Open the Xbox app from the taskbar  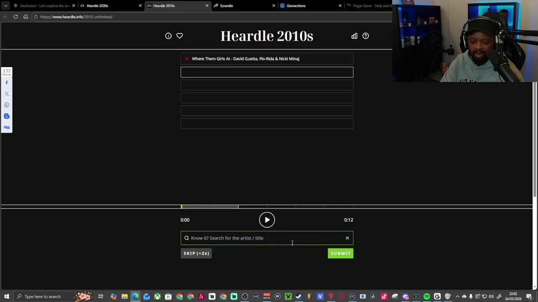point(157,297)
